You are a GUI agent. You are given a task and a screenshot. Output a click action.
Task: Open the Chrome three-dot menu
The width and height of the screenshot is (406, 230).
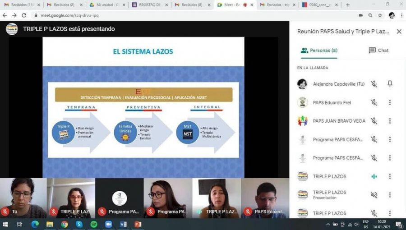coord(401,15)
